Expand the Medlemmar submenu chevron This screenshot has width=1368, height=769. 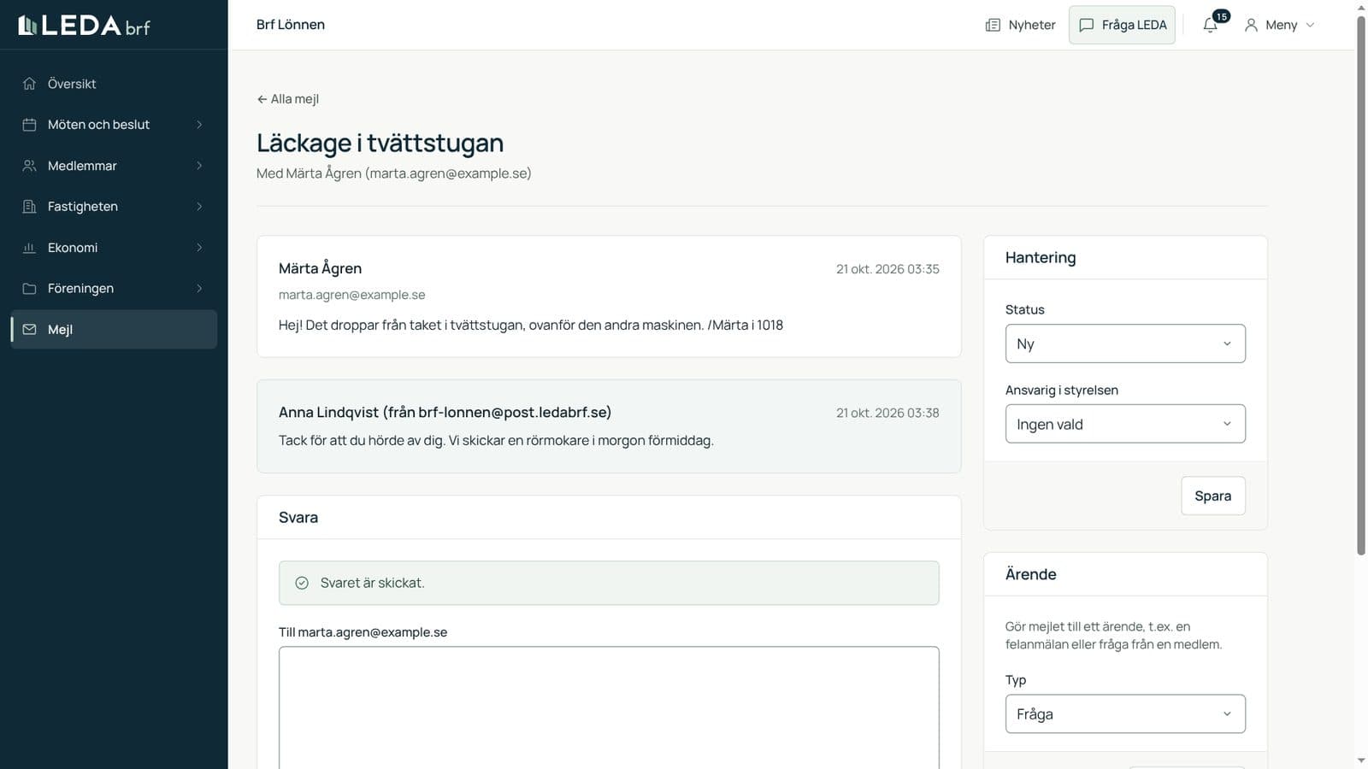point(199,166)
